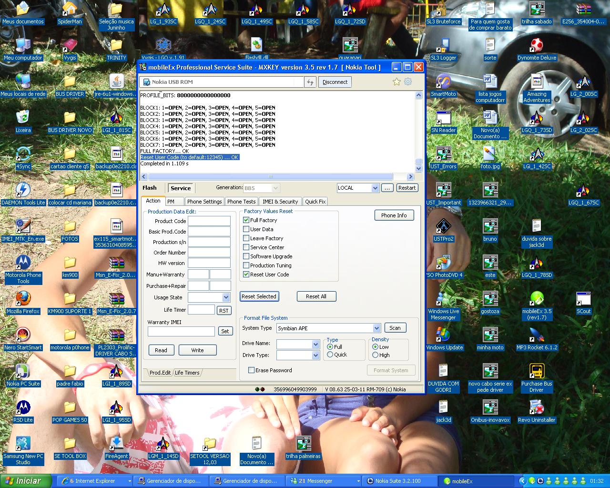Image resolution: width=610 pixels, height=488 pixels.
Task: Open the RSD Lite desktop icon
Action: pyautogui.click(x=23, y=411)
